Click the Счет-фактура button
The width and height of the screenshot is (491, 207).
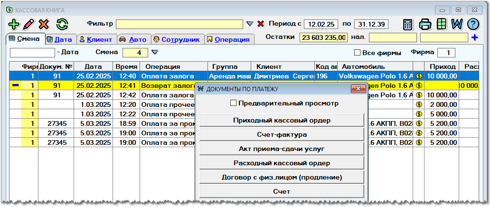pyautogui.click(x=282, y=135)
